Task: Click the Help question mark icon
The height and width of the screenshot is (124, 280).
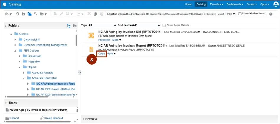Action: pos(271,14)
